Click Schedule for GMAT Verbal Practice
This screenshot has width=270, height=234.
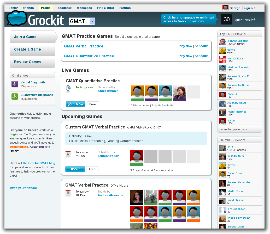pos(202,46)
